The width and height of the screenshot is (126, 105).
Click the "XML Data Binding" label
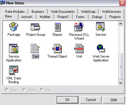(x=14, y=80)
